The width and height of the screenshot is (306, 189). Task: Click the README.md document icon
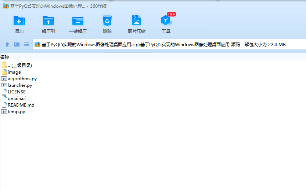click(4, 105)
